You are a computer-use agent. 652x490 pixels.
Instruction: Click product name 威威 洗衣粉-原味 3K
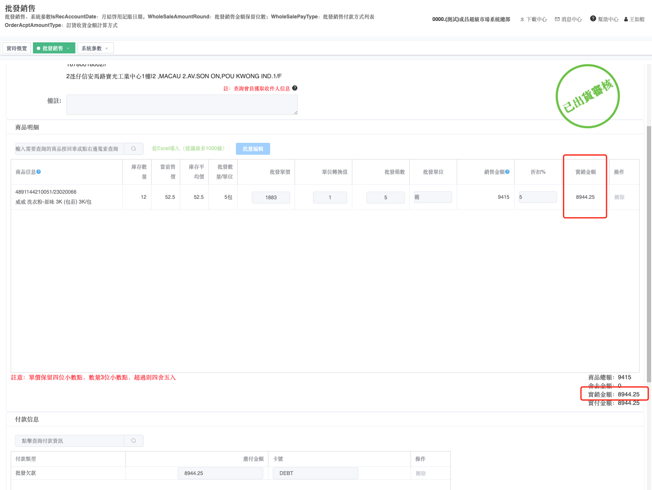54,202
